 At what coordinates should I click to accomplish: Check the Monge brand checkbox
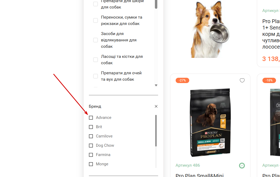point(91,164)
